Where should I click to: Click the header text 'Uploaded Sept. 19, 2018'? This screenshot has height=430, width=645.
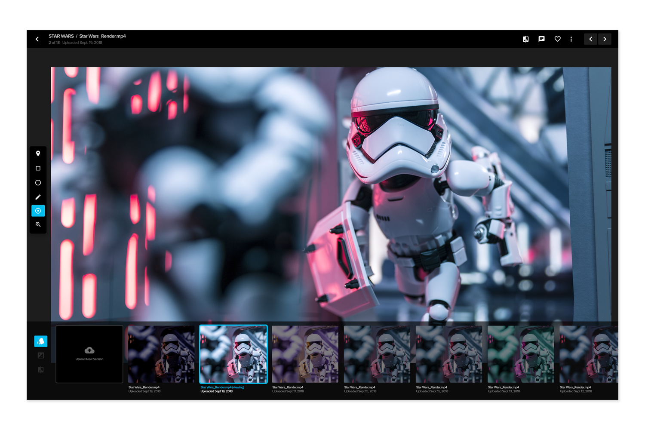pyautogui.click(x=82, y=43)
